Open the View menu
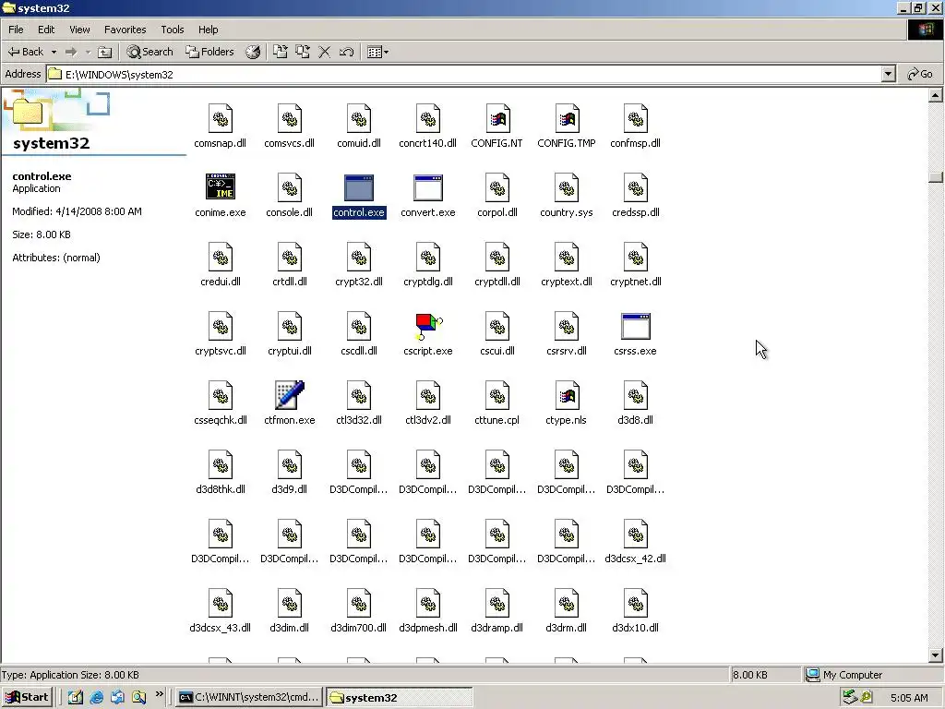 [79, 30]
